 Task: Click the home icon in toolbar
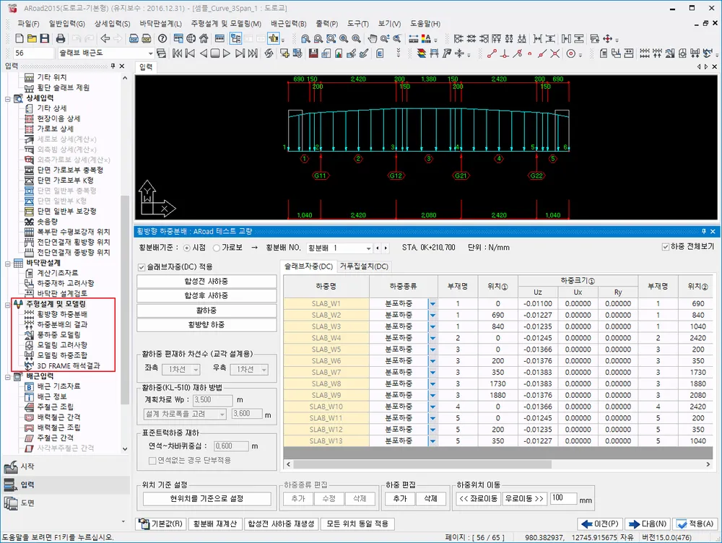pos(204,39)
